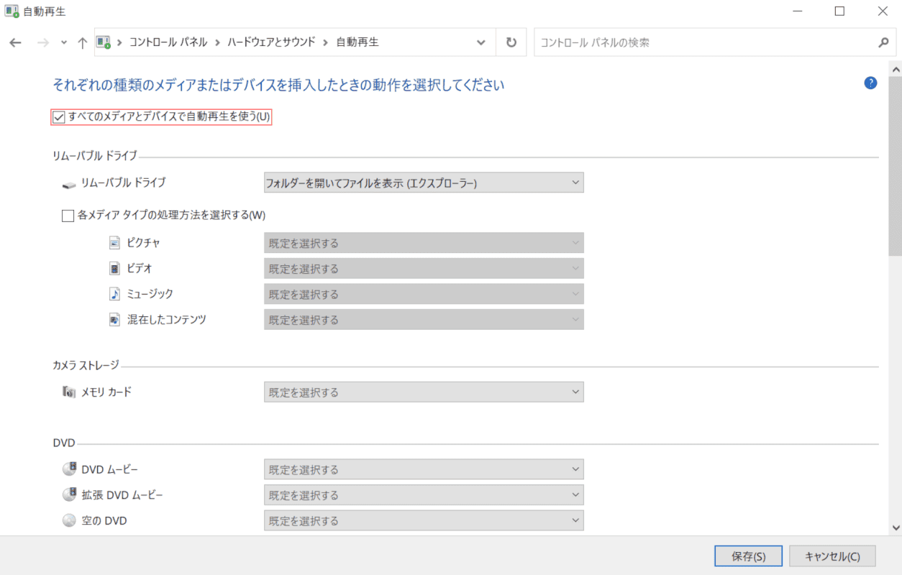902x575 pixels.
Task: Open the リムーバブル ドライブ action dropdown
Action: click(424, 183)
